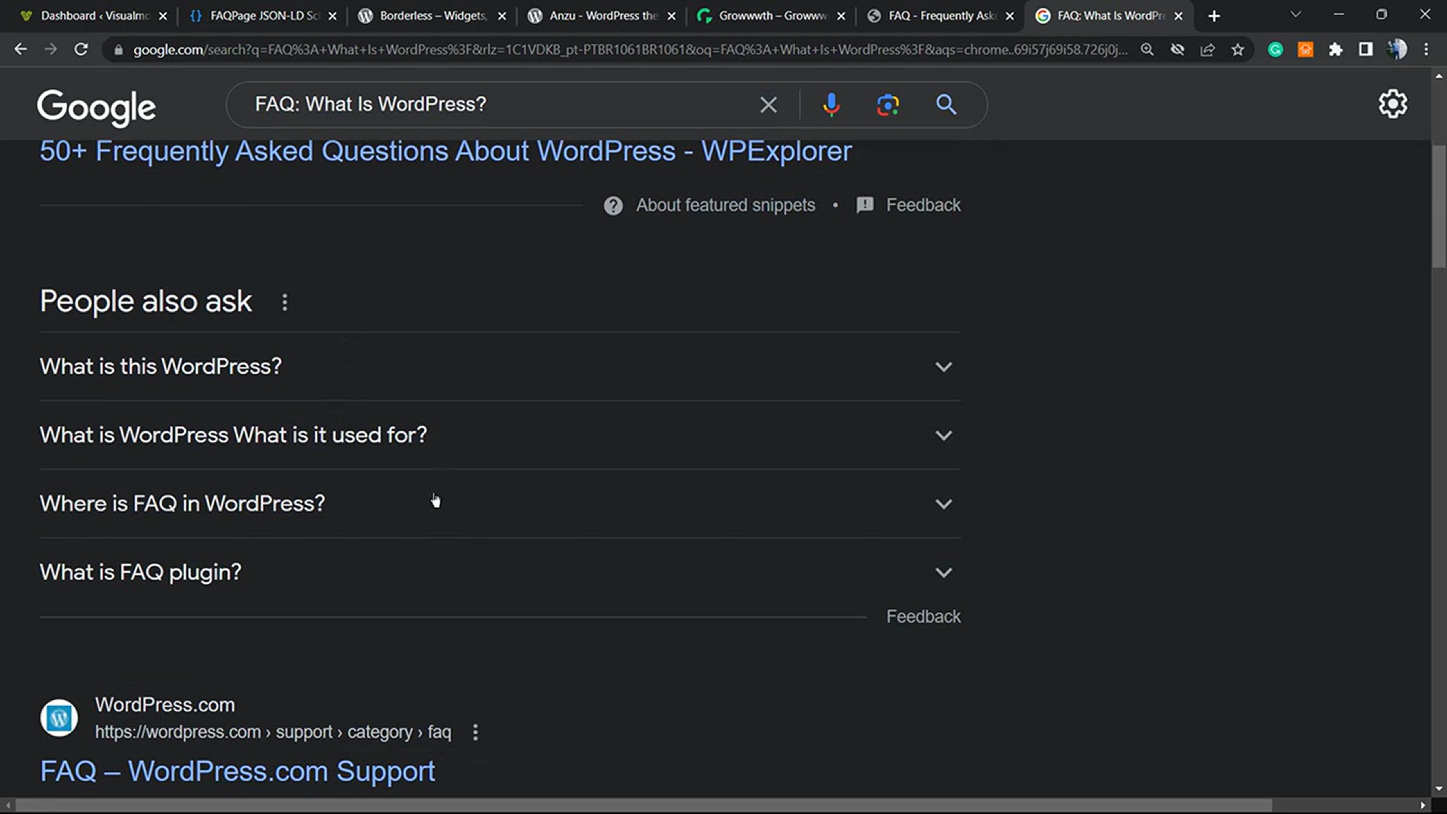Click the browser address bar URL

tap(630, 50)
